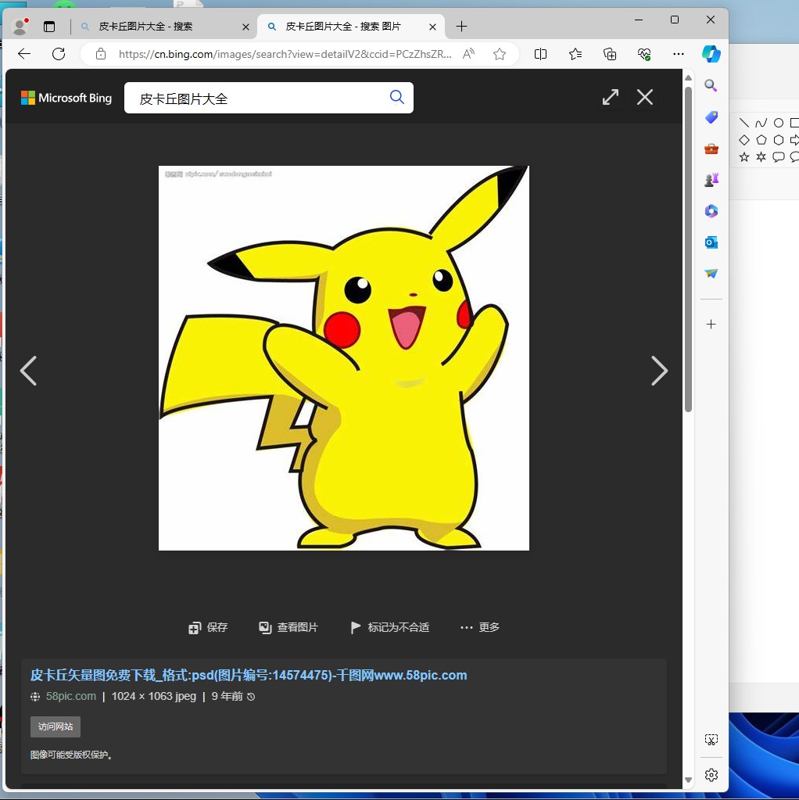Viewport: 799px width, 800px height.
Task: Select pentagon shape in background window
Action: pyautogui.click(x=761, y=140)
